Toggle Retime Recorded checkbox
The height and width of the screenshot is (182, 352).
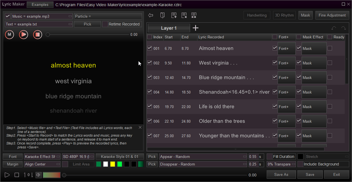pyautogui.click(x=105, y=24)
